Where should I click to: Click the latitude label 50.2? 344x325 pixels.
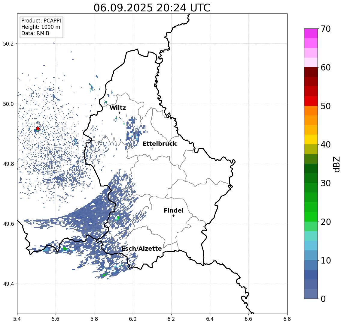8,43
